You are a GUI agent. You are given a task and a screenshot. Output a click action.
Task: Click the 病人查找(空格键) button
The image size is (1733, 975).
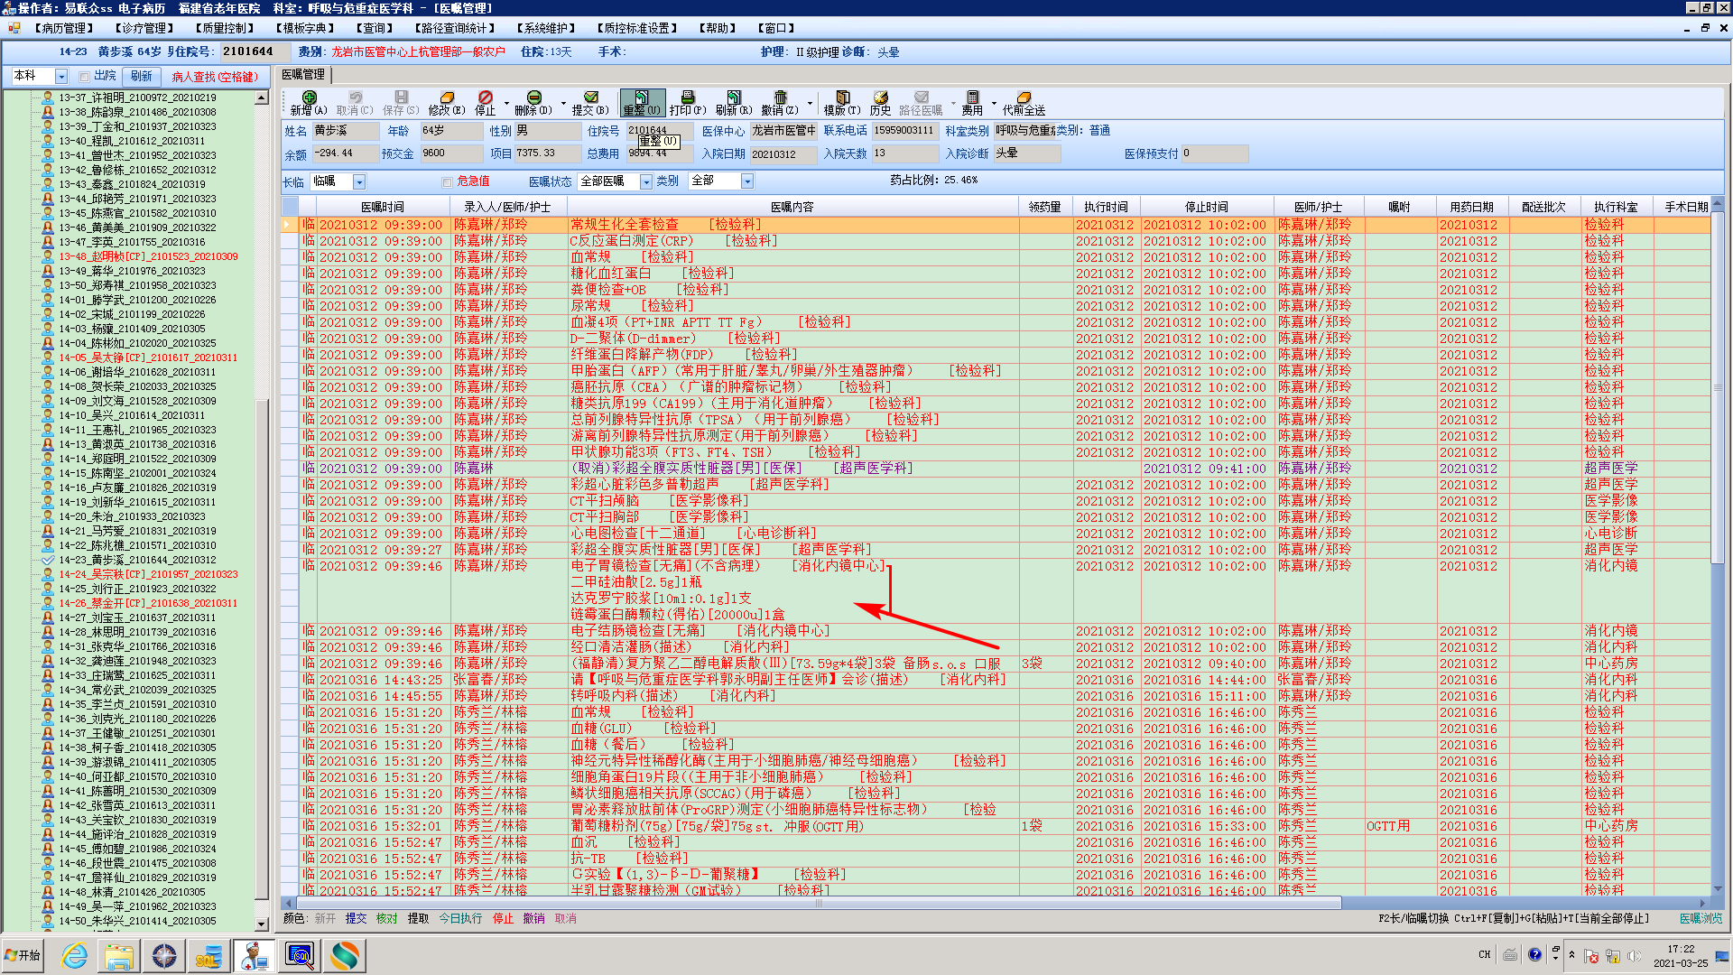click(x=215, y=77)
